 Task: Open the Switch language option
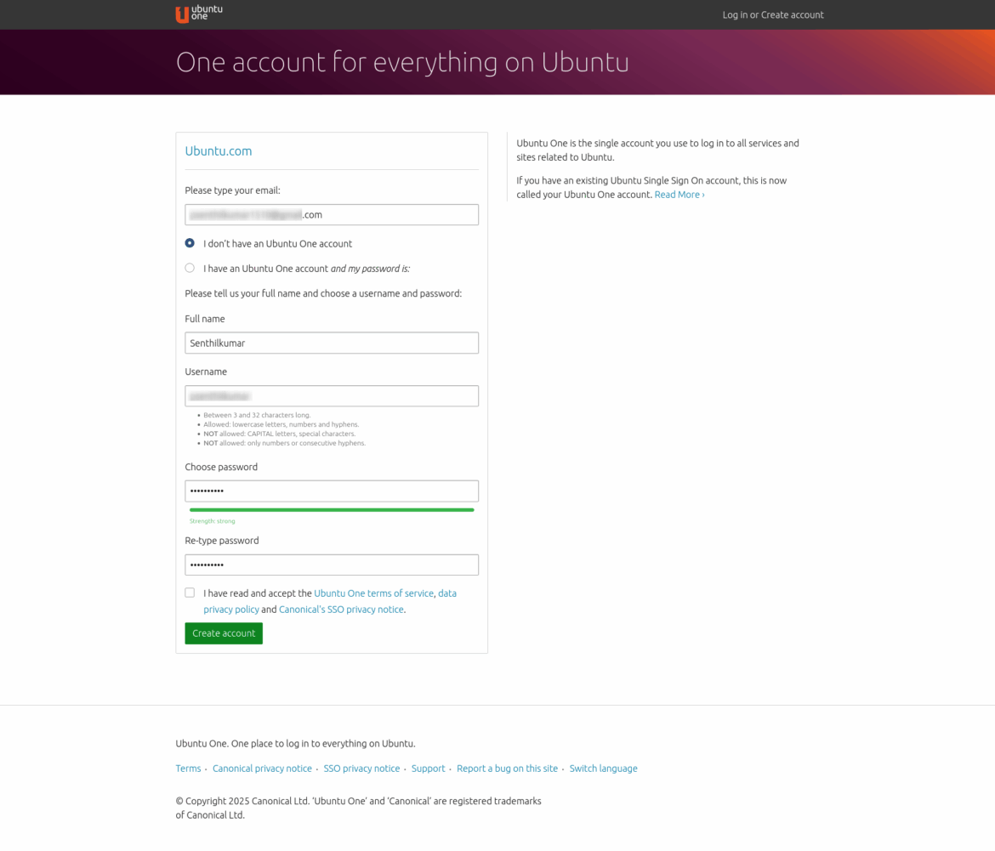click(603, 768)
